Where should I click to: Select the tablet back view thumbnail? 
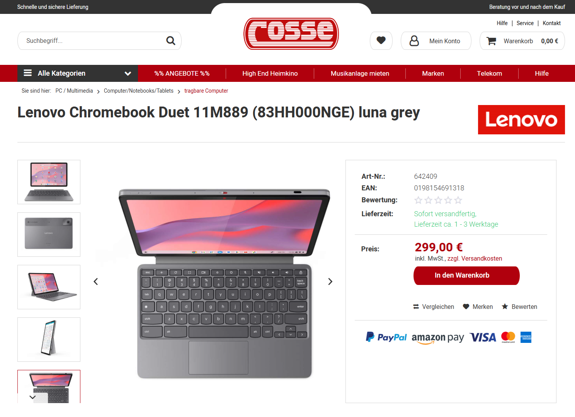(49, 234)
